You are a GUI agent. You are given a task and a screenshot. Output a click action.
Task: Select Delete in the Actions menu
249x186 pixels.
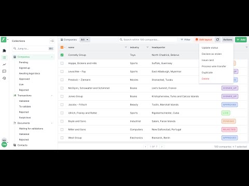point(205,79)
